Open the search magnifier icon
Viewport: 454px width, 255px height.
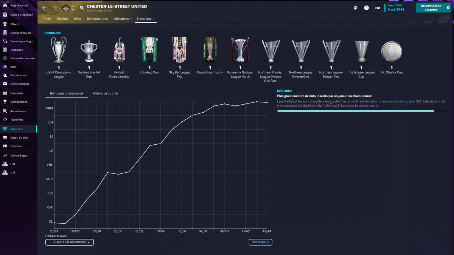[82, 8]
